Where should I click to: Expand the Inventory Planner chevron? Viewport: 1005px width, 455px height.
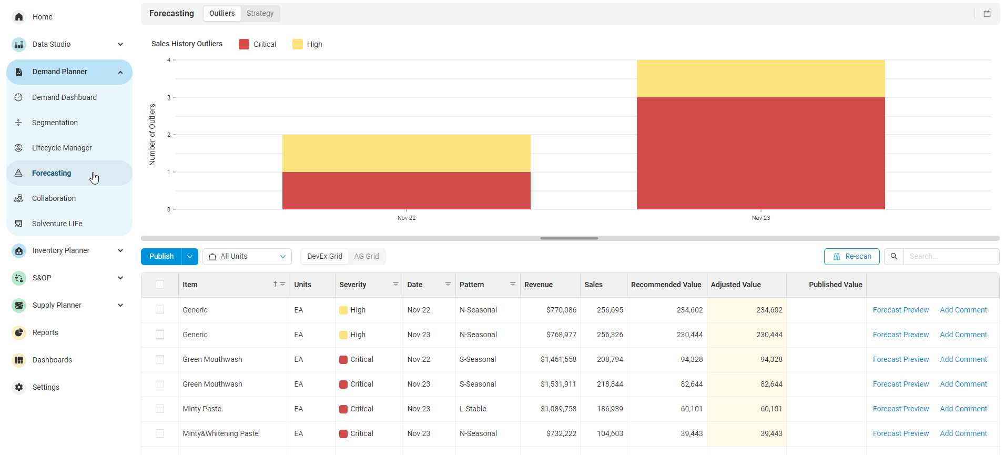120,250
